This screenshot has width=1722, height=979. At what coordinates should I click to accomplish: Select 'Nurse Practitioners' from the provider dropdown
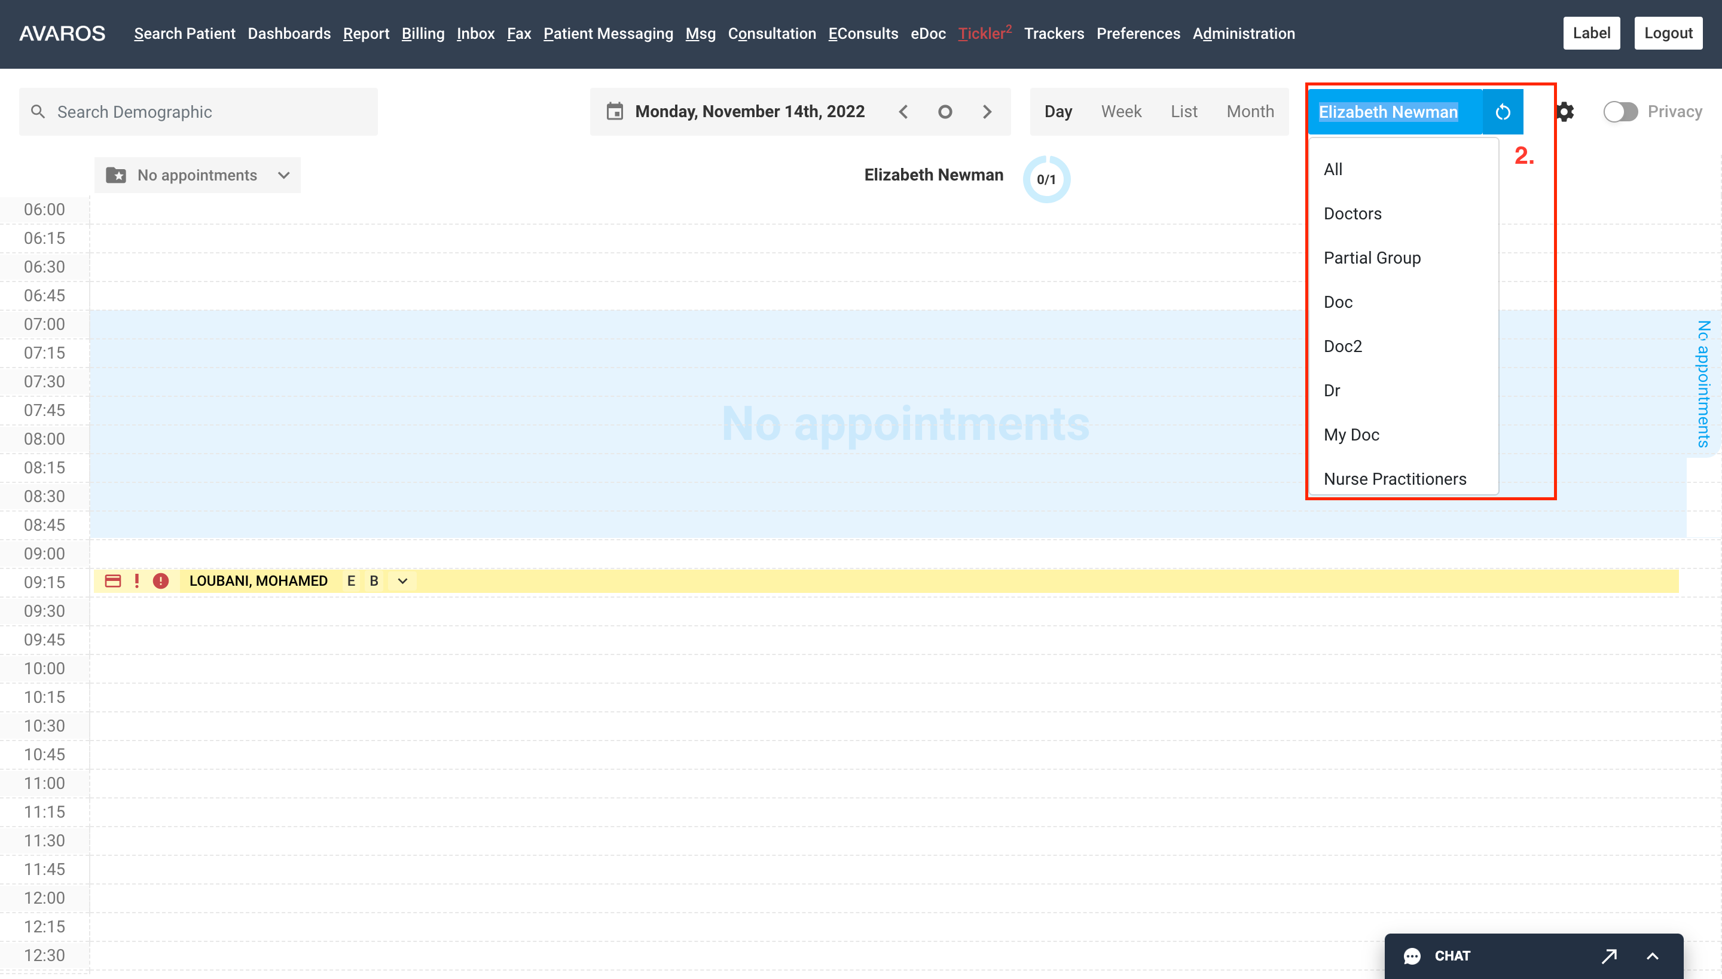[1395, 479]
